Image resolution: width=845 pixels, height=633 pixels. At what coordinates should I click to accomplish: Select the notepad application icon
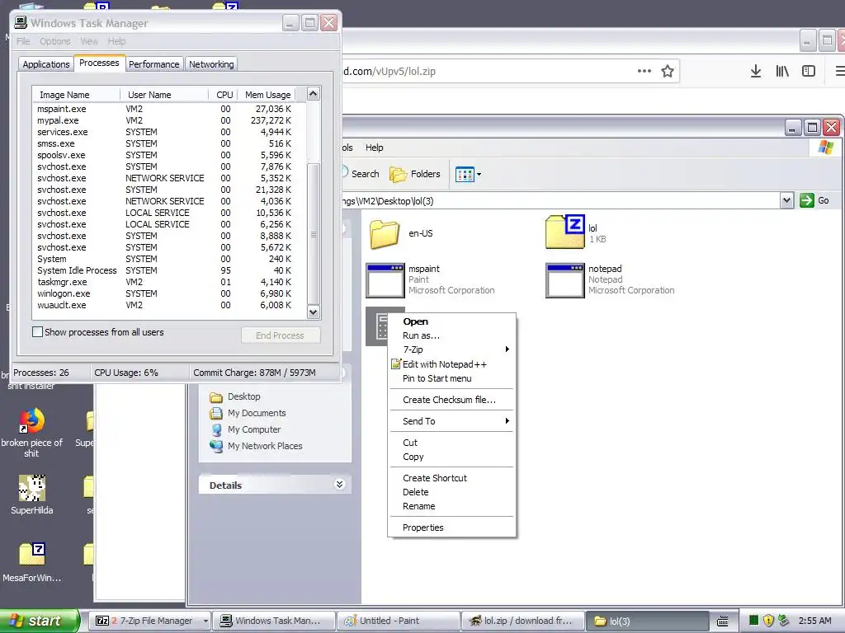point(564,280)
